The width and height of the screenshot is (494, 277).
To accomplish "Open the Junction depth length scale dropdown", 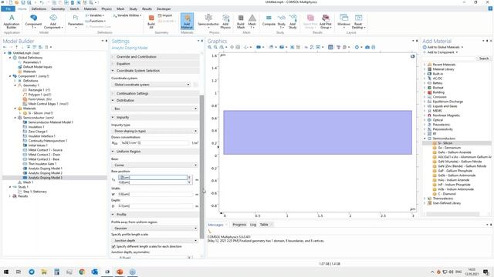I will [154, 241].
